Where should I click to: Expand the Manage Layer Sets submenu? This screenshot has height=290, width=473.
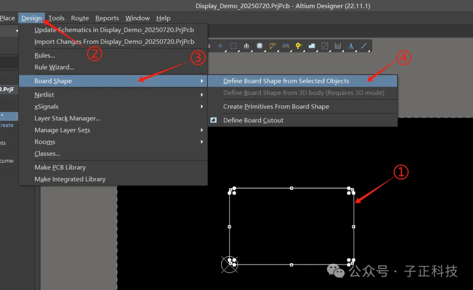point(113,130)
